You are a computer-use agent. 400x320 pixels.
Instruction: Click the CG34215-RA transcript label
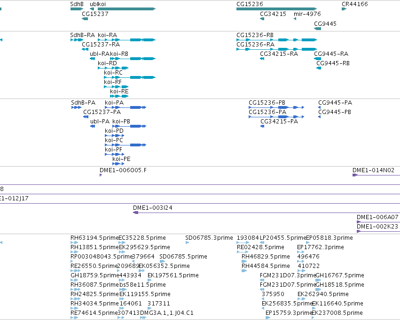(x=279, y=54)
